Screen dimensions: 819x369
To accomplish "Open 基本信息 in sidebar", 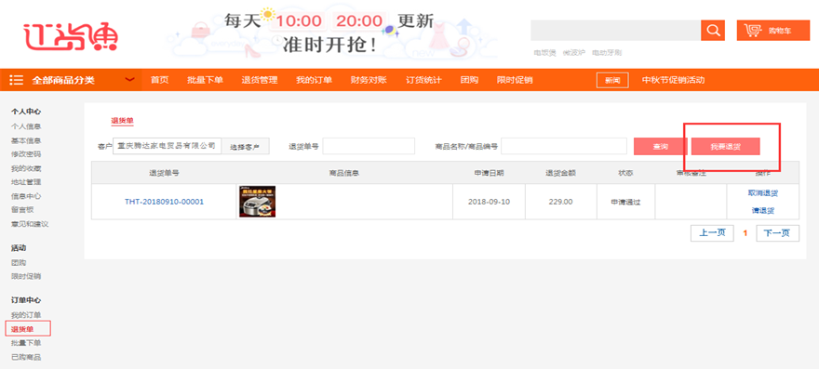I will pos(26,140).
